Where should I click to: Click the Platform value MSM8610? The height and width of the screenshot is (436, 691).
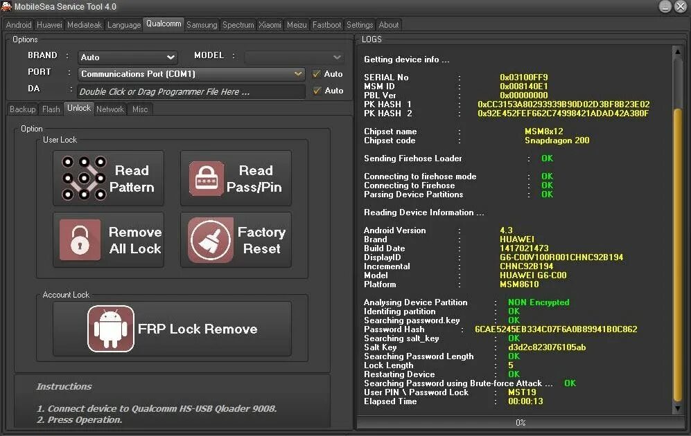coord(519,284)
